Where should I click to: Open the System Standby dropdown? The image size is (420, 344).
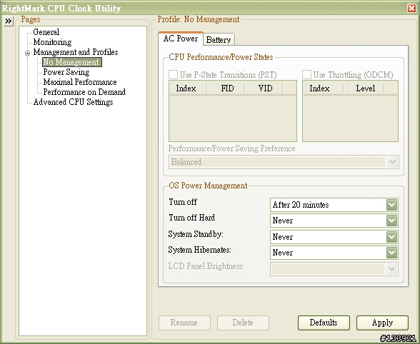[x=334, y=237]
